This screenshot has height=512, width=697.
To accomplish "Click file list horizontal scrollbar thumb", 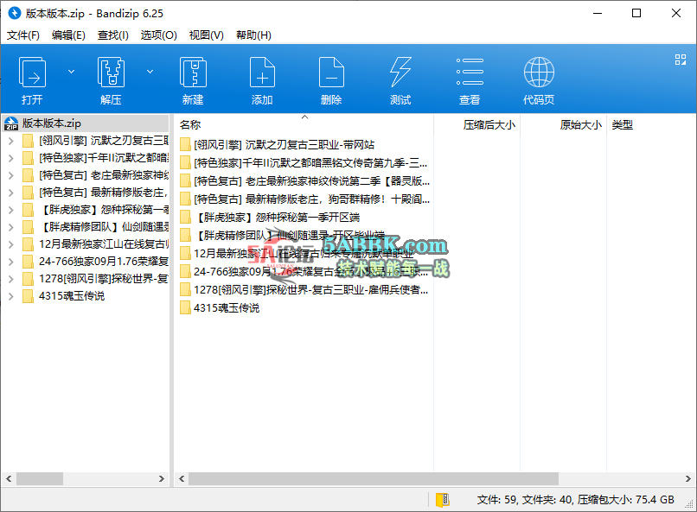I will tap(374, 478).
